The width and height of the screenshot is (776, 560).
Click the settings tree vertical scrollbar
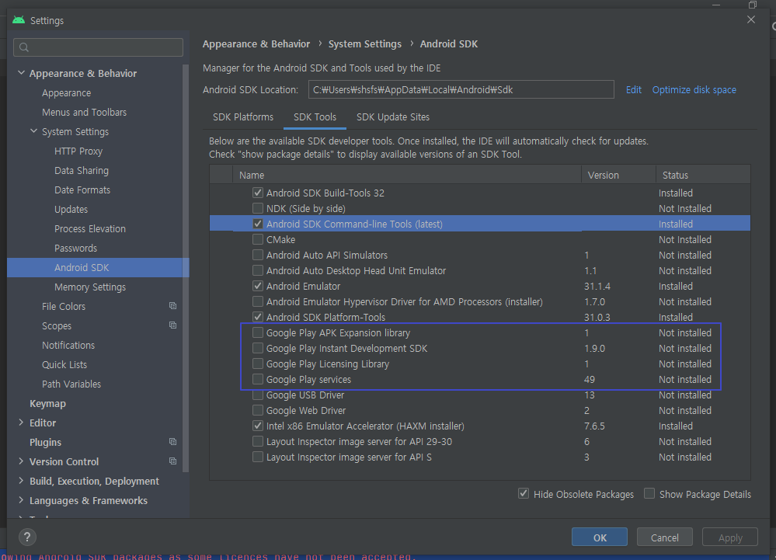(186, 267)
